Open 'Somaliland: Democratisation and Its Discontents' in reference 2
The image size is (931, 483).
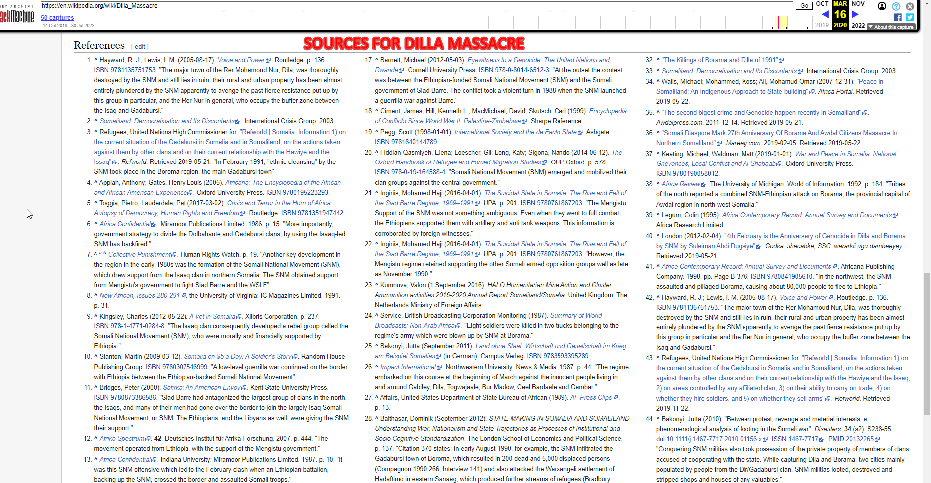click(x=170, y=121)
